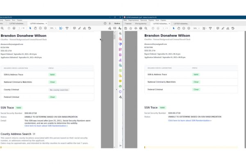Image resolution: width=246 pixels, height=164 pixels.
Task: Activate the Hand tool in right window
Action: [x=179, y=28]
